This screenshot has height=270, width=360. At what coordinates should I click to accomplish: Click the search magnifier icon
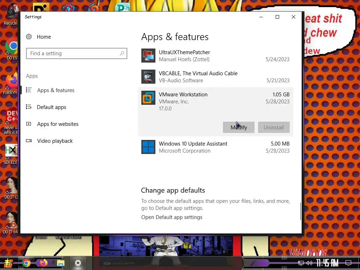pyautogui.click(x=122, y=53)
